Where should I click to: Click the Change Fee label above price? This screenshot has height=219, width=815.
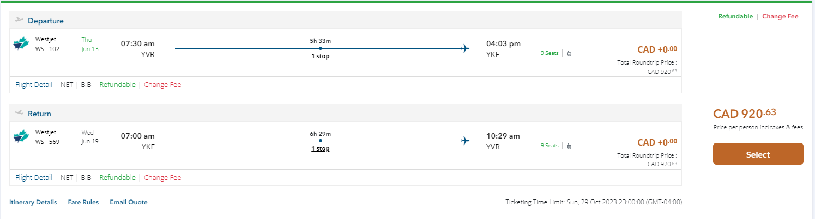click(x=780, y=16)
